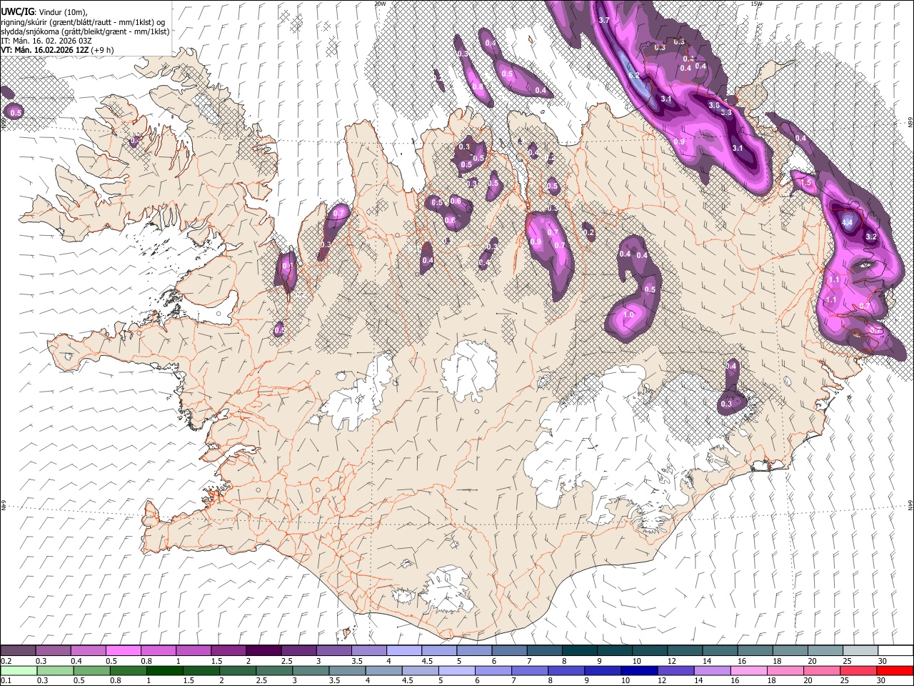Viewport: 914px width, 686px height.
Task: Pick the white 30 swatch in top legend row
Action: click(895, 650)
